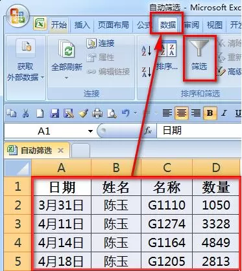
Task: Select the cell containing G1205
Action: pyautogui.click(x=167, y=261)
